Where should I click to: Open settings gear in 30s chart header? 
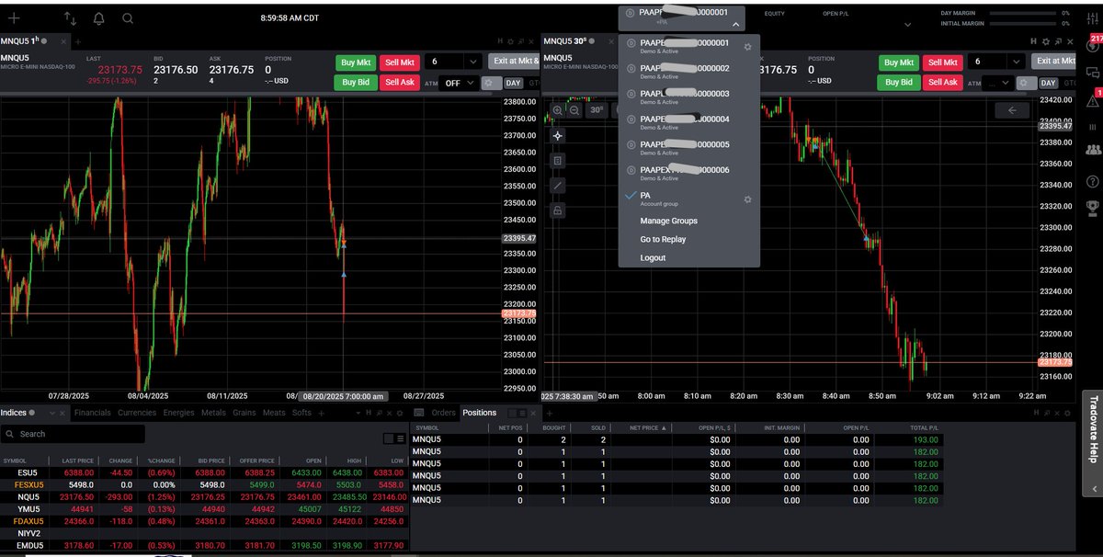(1045, 41)
